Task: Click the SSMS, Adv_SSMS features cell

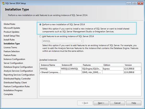Action: [x=92, y=72]
